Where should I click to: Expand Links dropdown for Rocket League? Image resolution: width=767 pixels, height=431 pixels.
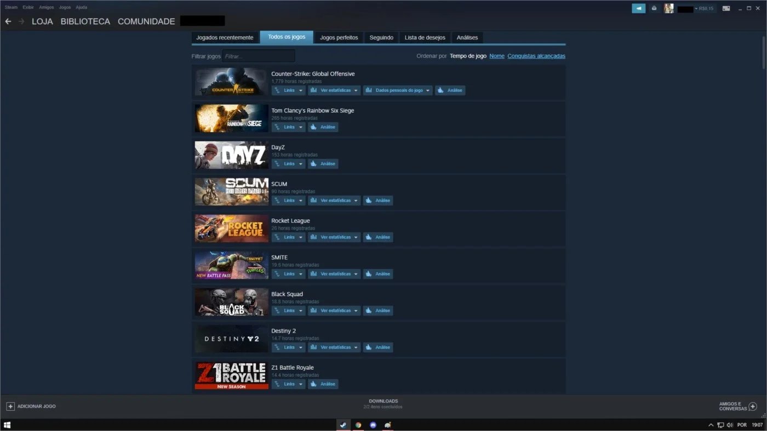coord(289,237)
